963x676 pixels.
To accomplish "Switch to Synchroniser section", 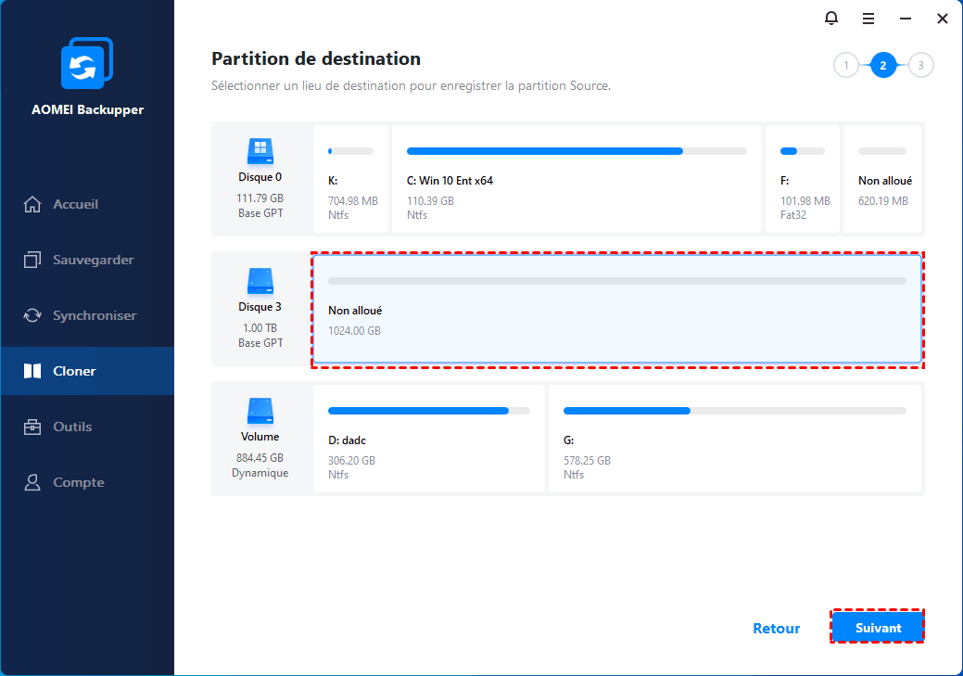I will 87,315.
